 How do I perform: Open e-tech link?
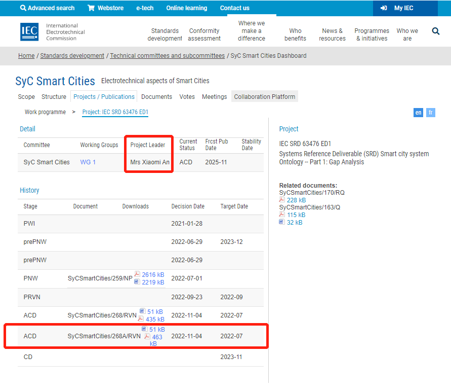(145, 8)
